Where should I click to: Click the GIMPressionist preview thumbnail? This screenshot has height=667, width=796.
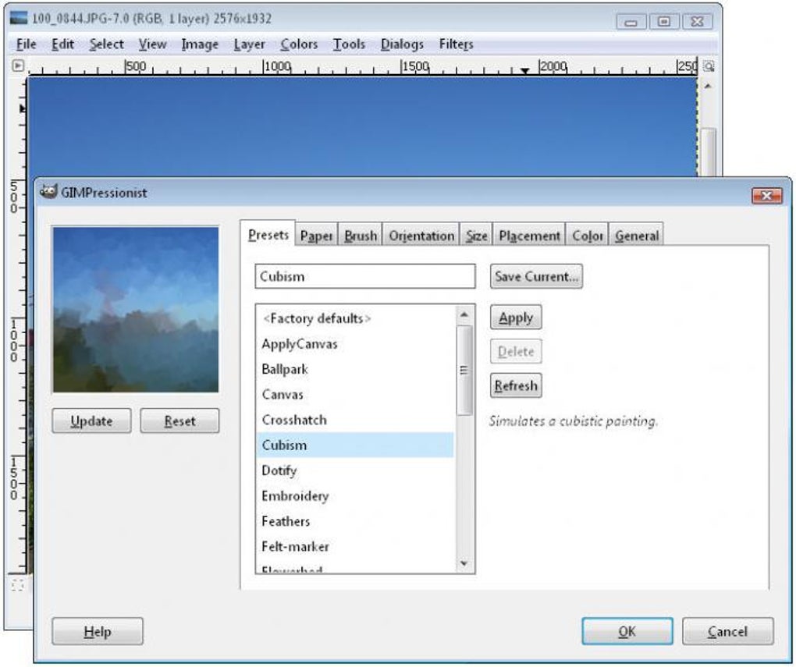[136, 310]
